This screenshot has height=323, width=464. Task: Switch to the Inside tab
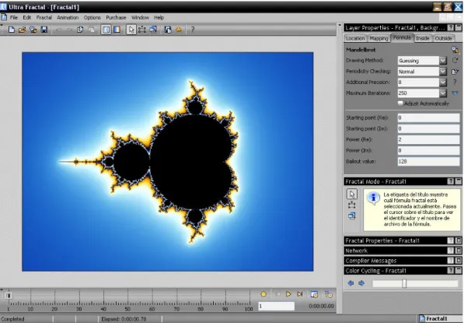[x=423, y=38]
